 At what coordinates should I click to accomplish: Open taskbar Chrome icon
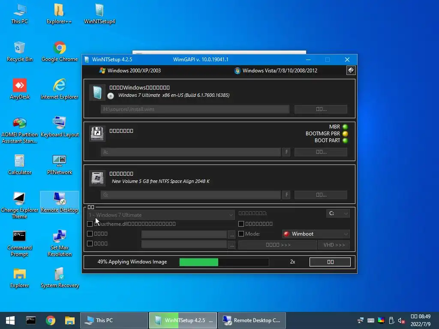point(51,320)
